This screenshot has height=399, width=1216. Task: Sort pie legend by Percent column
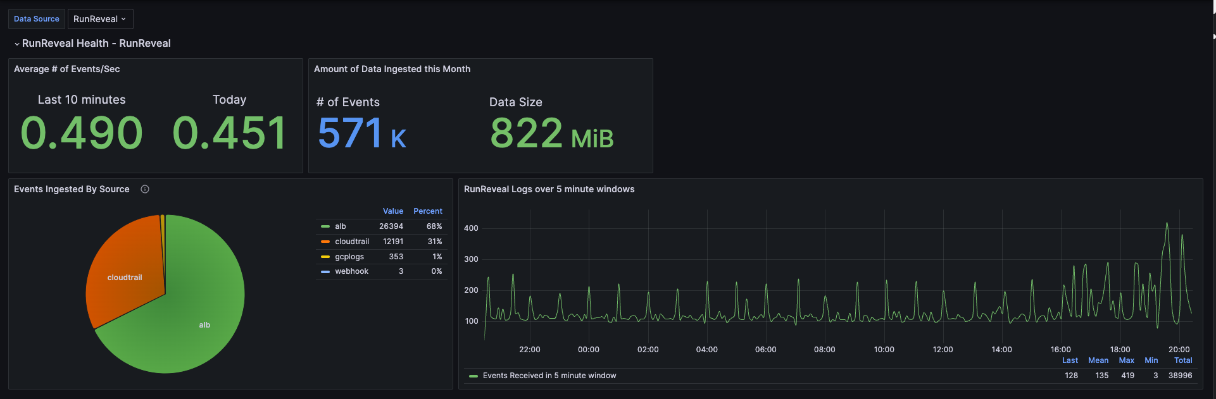click(427, 211)
